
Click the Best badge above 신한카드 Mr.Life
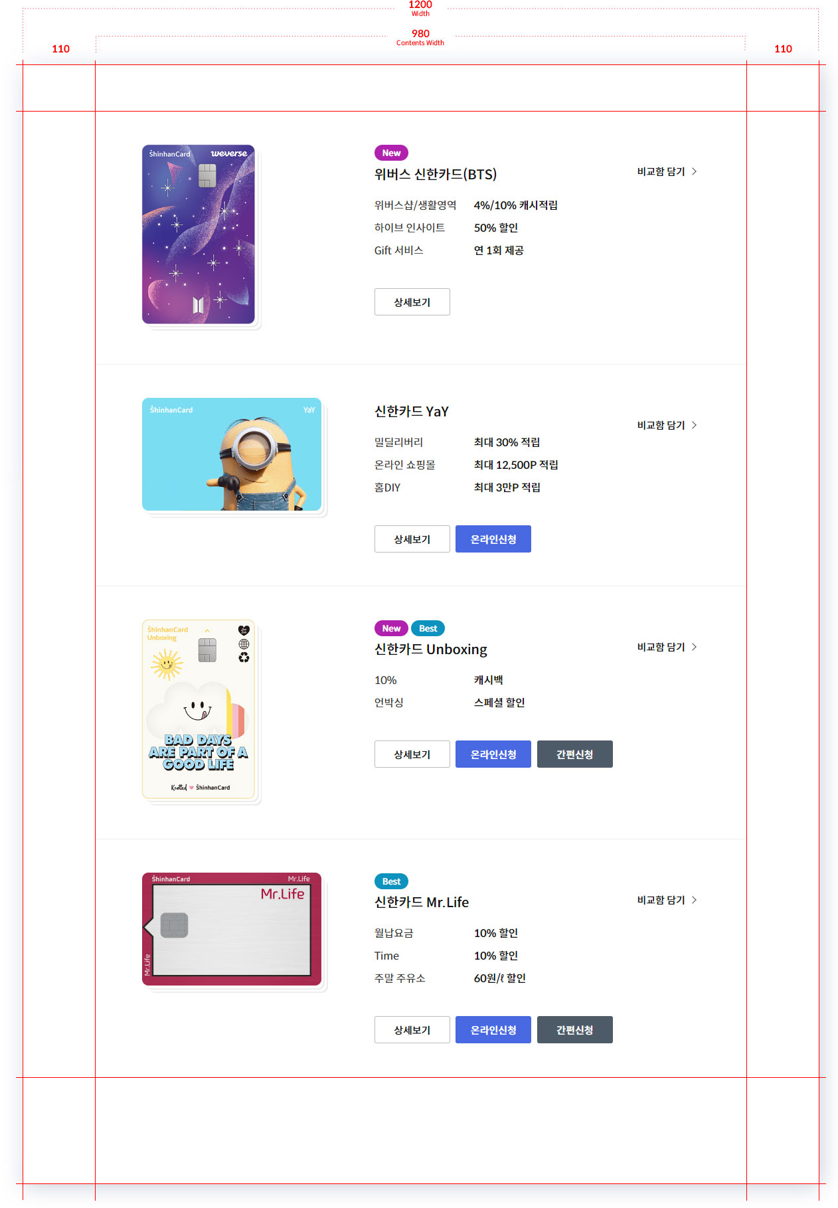point(391,881)
